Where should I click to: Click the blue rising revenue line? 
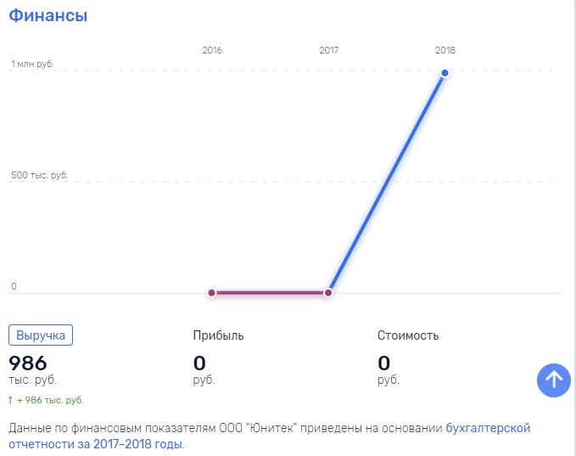387,183
